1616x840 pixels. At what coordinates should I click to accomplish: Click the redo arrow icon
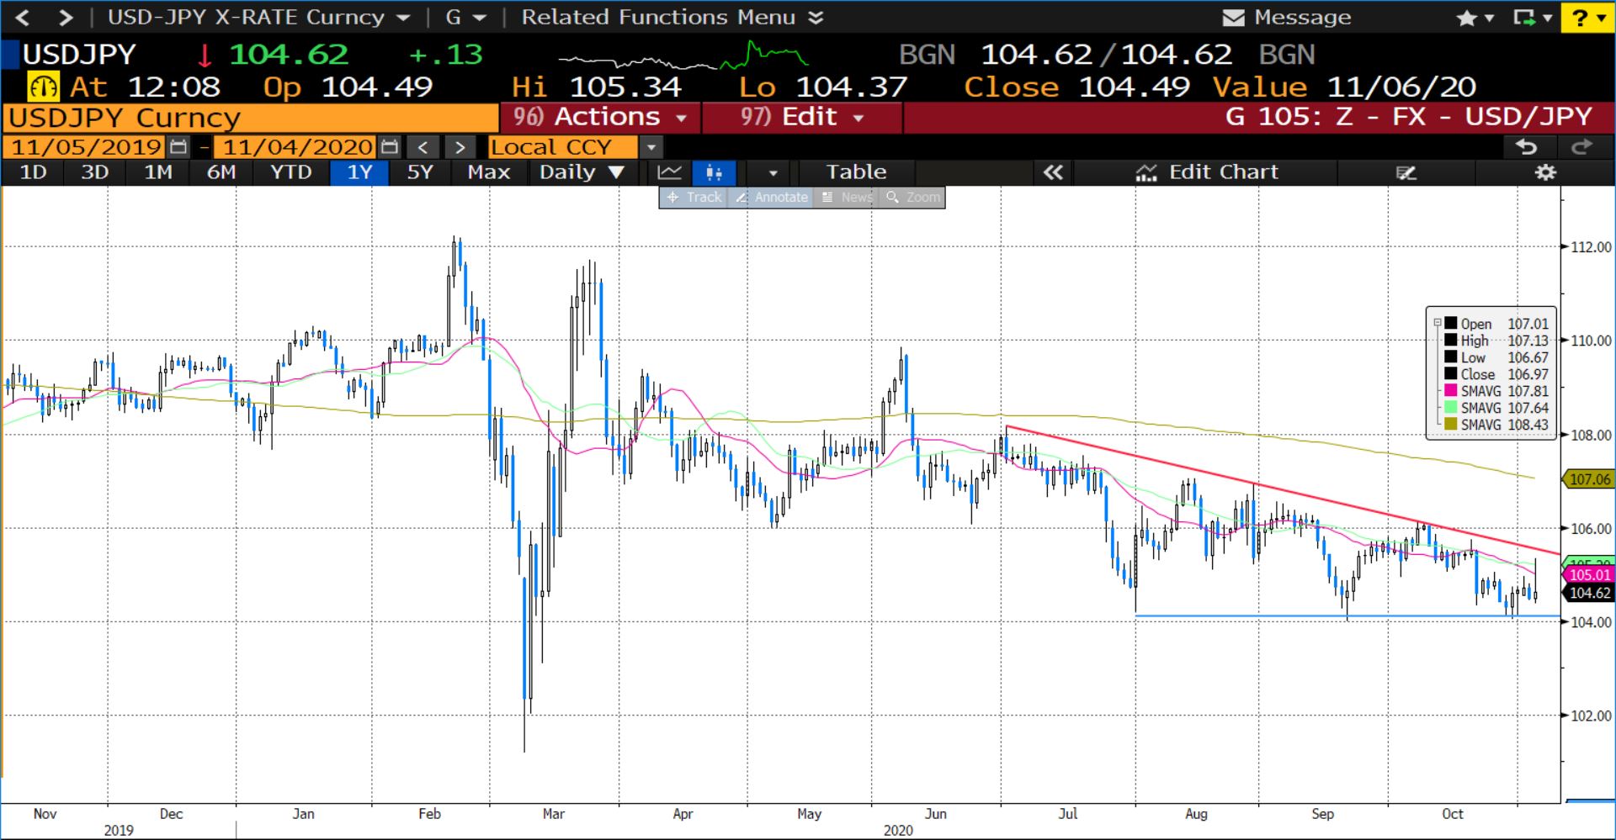coord(1581,147)
